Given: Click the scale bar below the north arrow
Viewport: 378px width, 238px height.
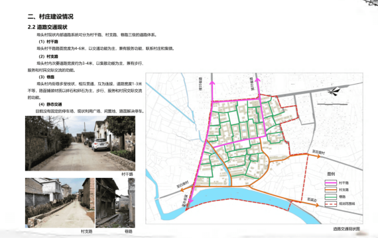Looking at the screenshot, I should coord(333,104).
